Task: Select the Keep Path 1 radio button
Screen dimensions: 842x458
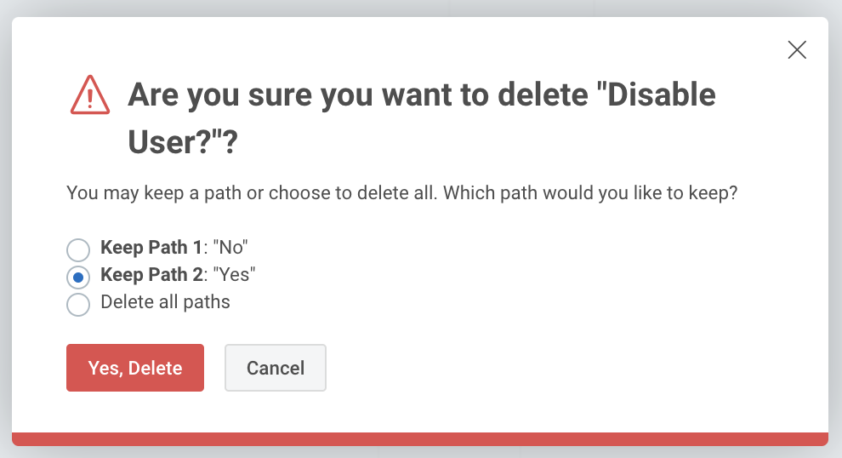Action: click(x=78, y=249)
